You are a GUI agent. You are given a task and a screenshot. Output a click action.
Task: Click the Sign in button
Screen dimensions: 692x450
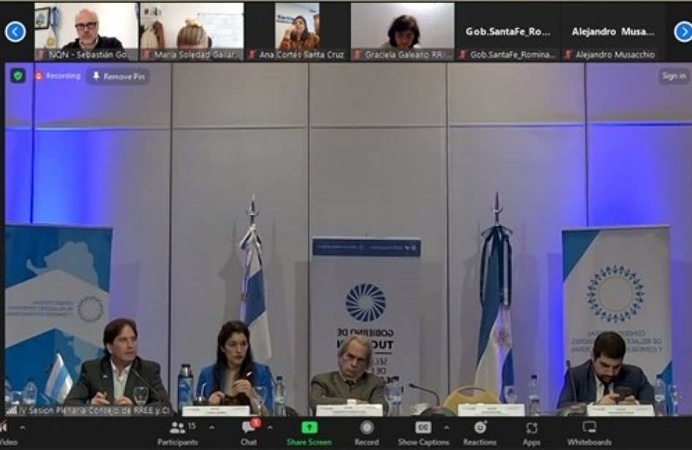click(x=673, y=76)
